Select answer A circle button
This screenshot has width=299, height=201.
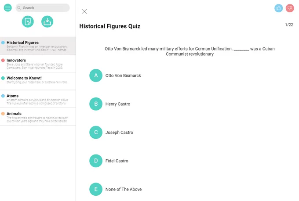tap(96, 75)
